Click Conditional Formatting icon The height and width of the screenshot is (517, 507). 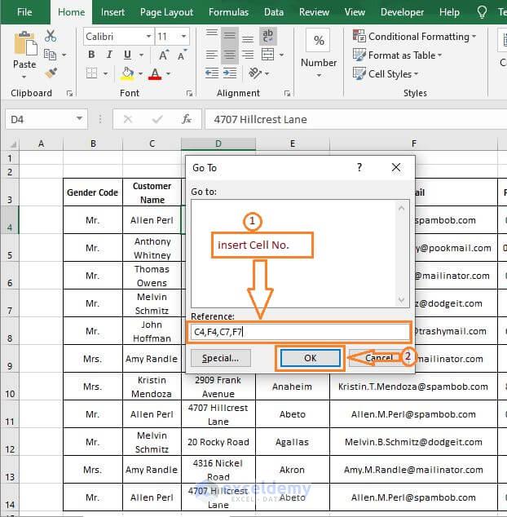coord(359,36)
